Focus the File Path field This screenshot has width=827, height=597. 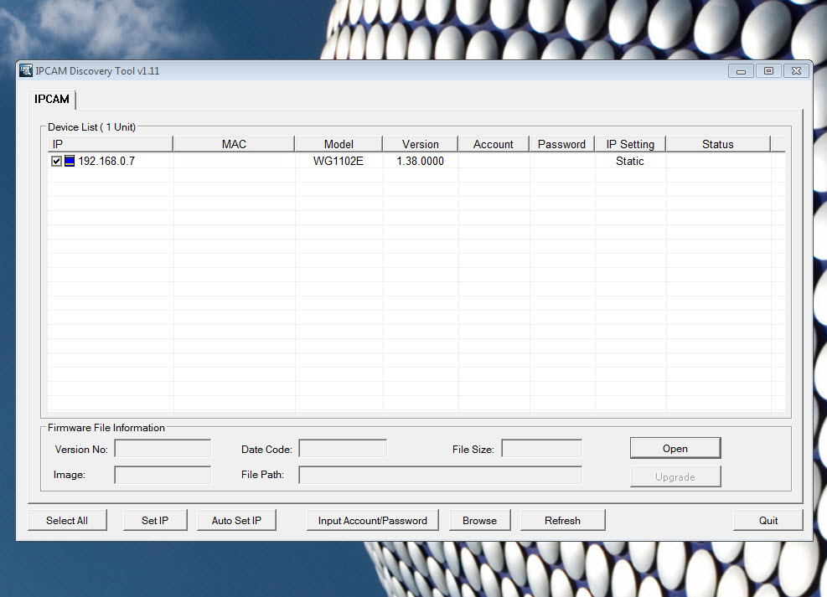click(441, 475)
